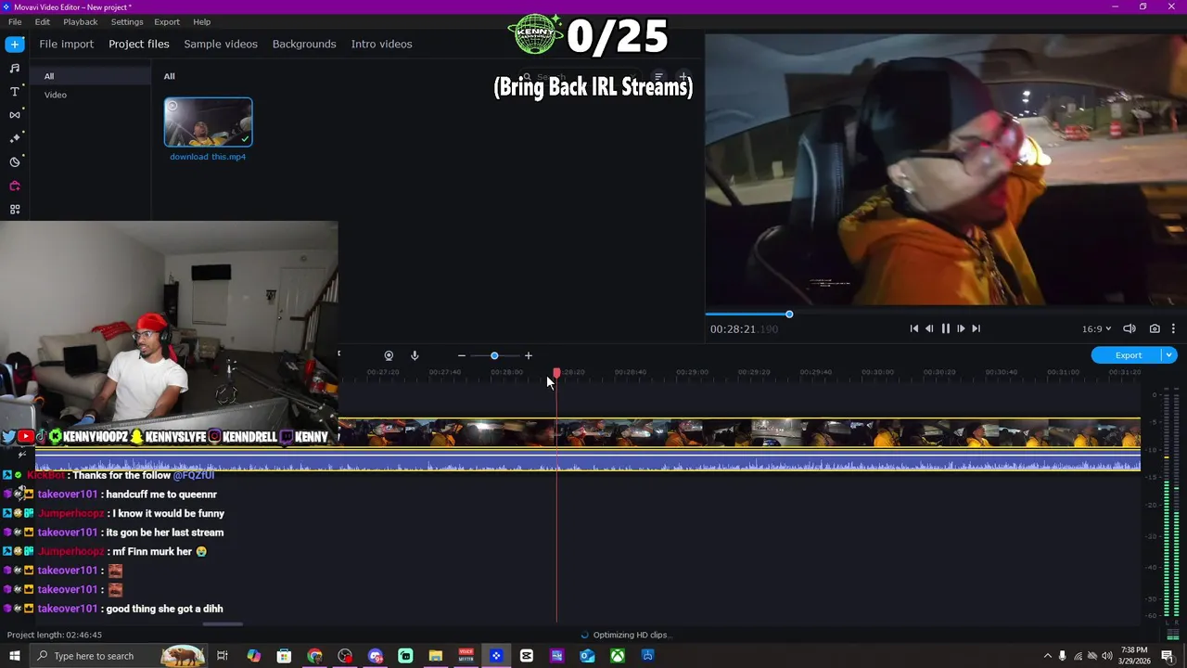Image resolution: width=1187 pixels, height=668 pixels.
Task: Open the File menu
Action: [x=15, y=21]
